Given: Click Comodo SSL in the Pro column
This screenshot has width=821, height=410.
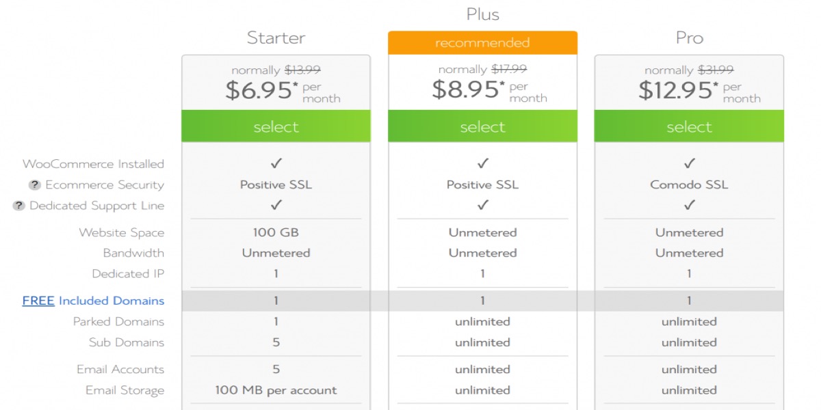Looking at the screenshot, I should coord(689,185).
